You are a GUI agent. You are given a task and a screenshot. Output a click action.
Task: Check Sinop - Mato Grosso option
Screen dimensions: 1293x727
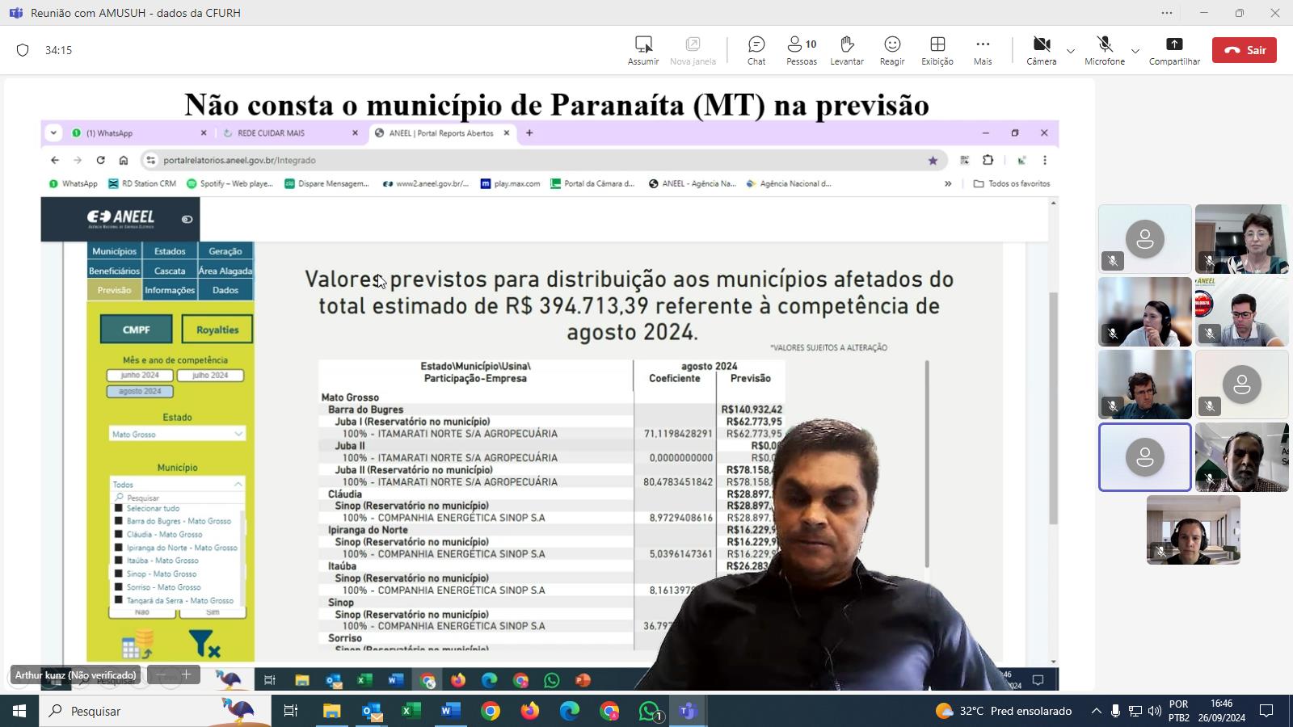(119, 574)
